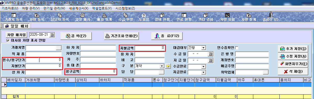Open 수금 현황 toolbar icon
Screen dimensions: 314x99
click(125, 18)
